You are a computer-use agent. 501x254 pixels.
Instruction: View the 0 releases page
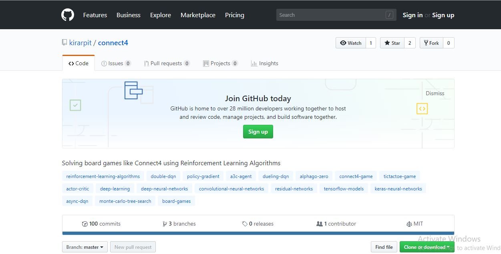258,224
